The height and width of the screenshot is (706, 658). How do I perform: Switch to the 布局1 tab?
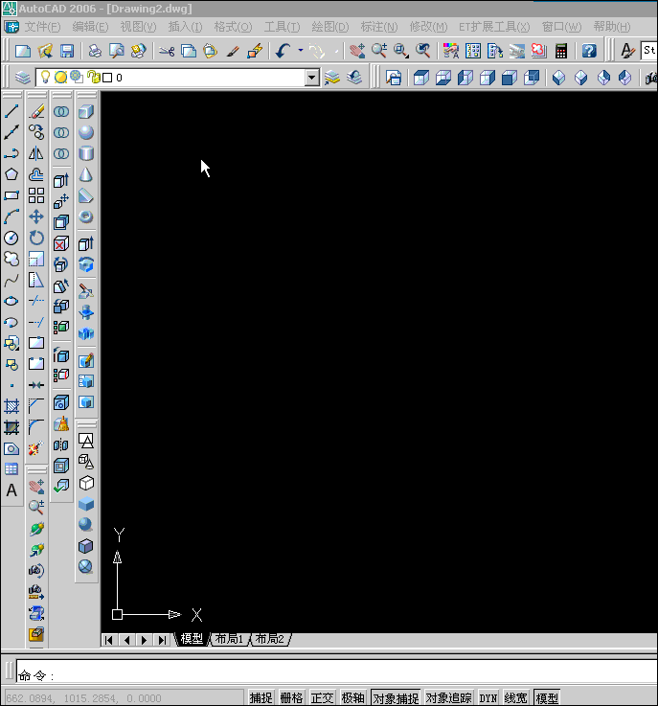229,639
